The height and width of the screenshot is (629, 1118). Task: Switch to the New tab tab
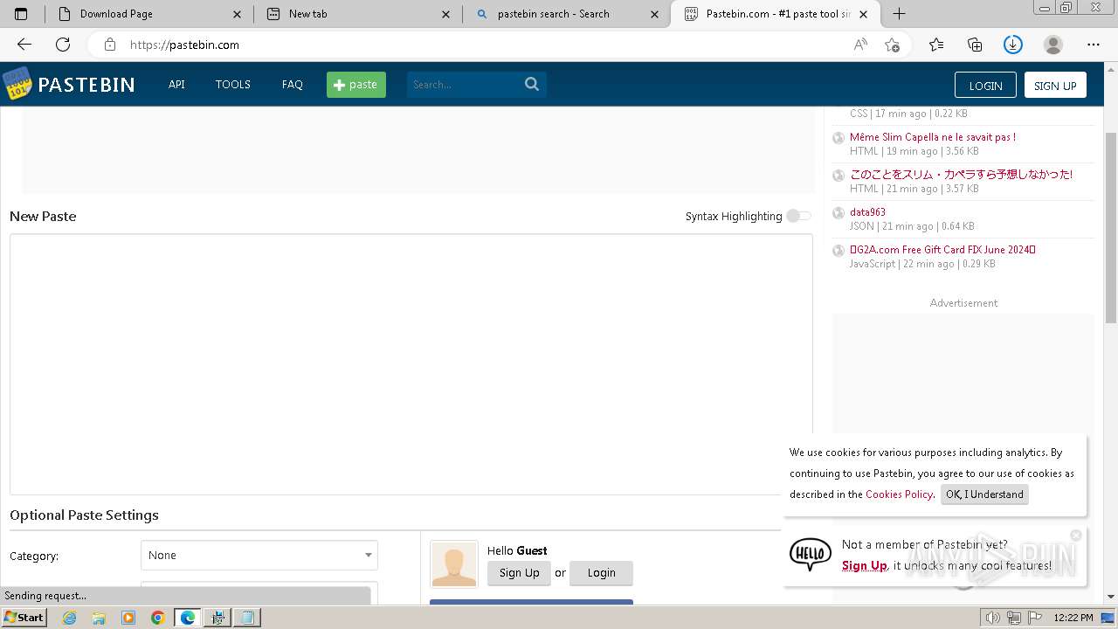[358, 14]
